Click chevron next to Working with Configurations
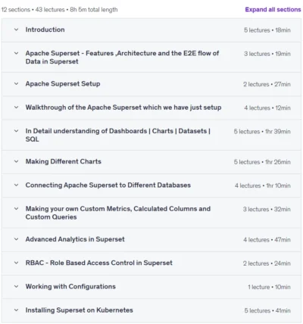This screenshot has width=303, height=324. click(16, 286)
